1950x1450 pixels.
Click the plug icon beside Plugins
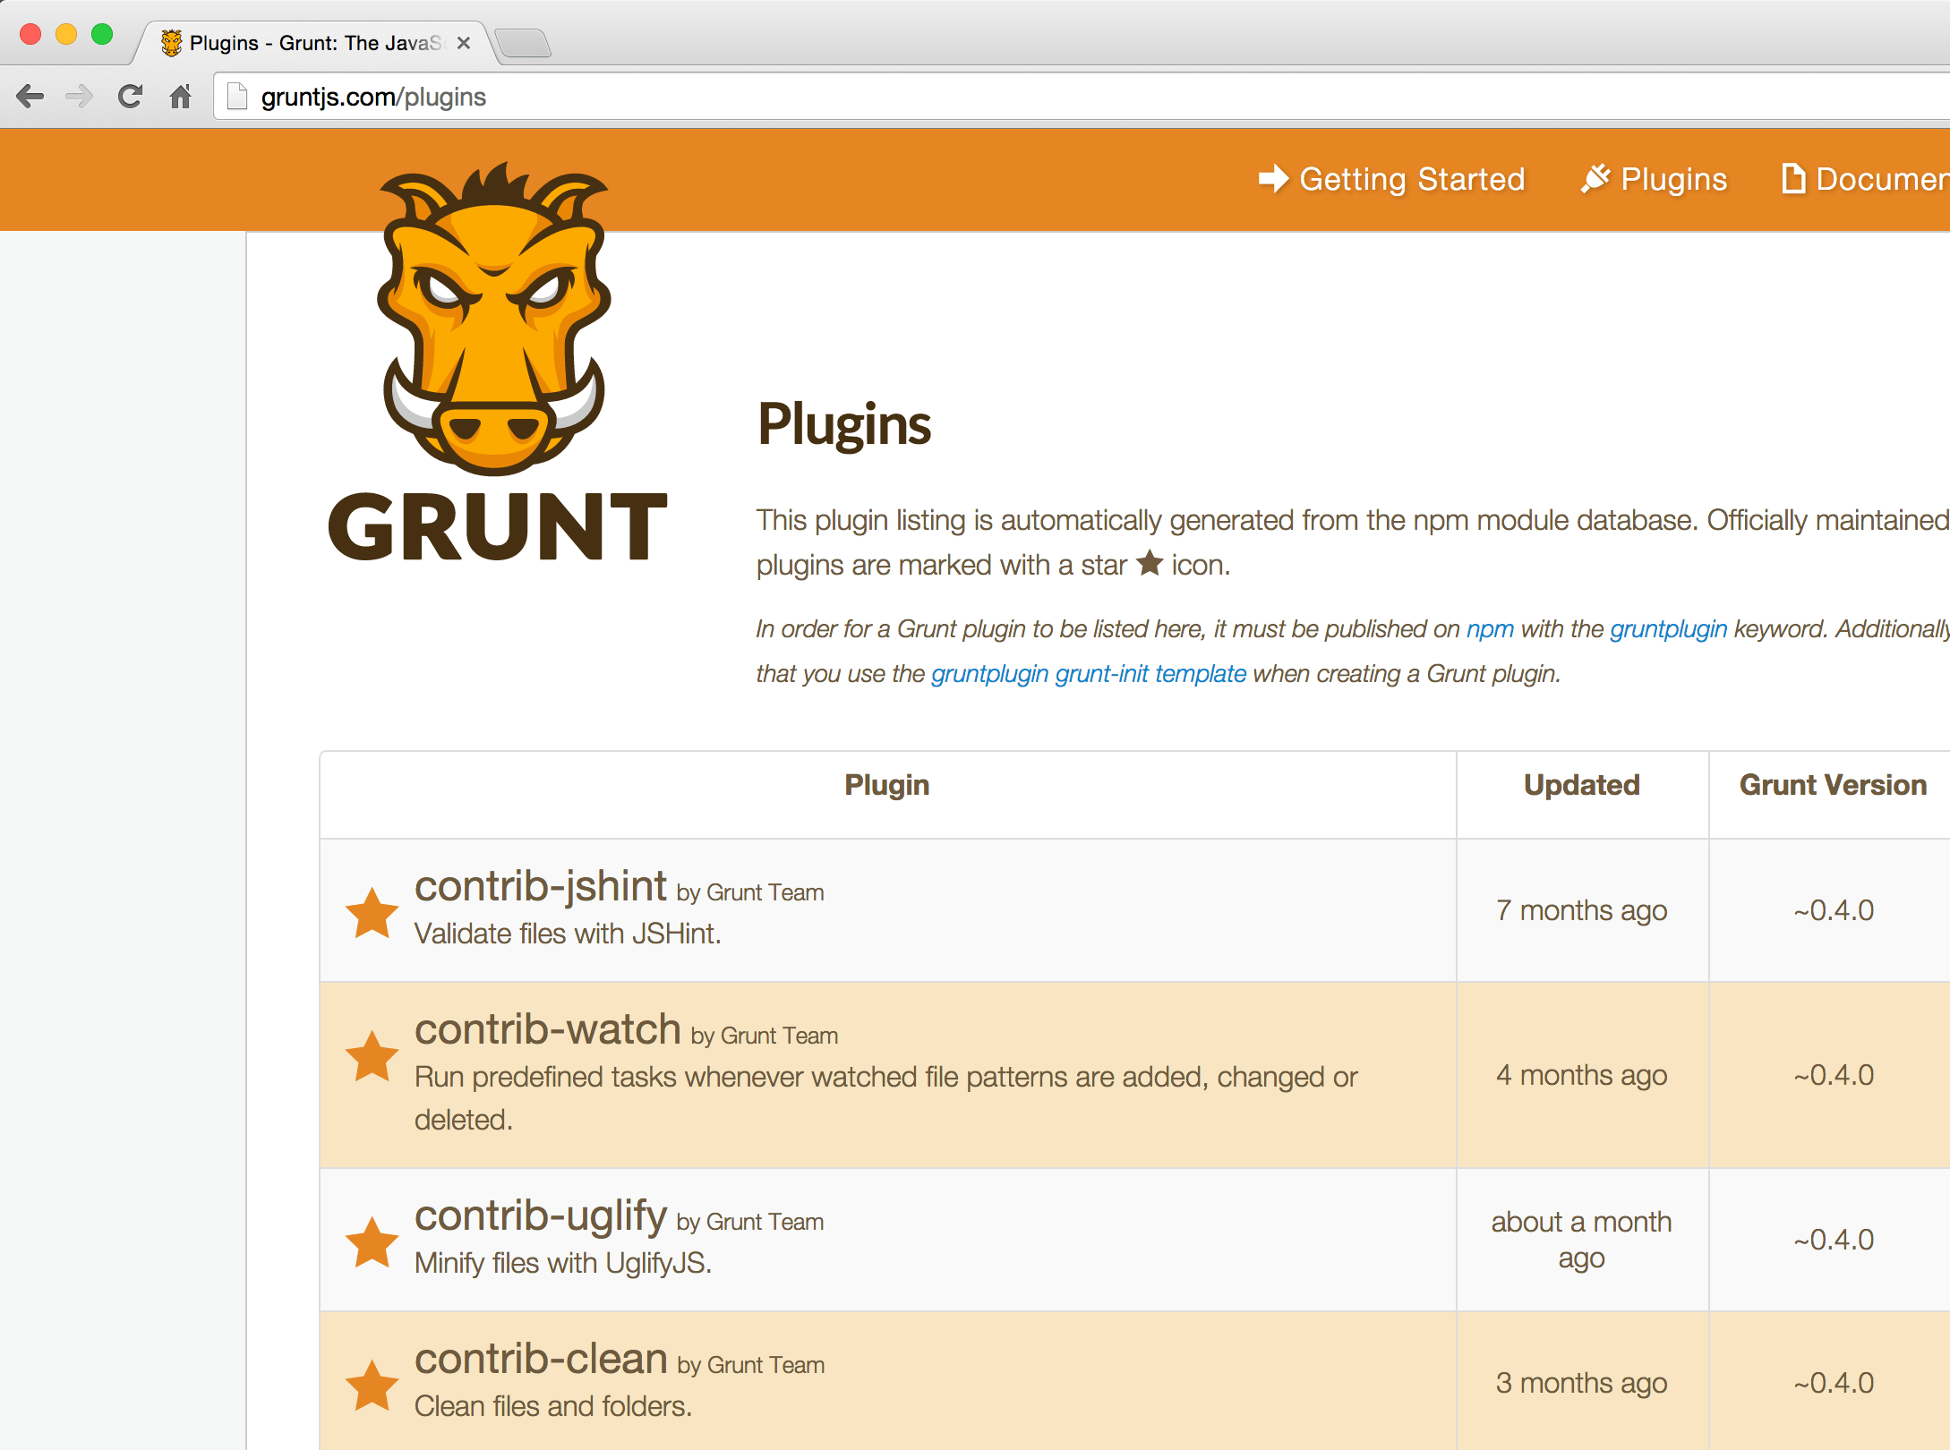[1595, 178]
